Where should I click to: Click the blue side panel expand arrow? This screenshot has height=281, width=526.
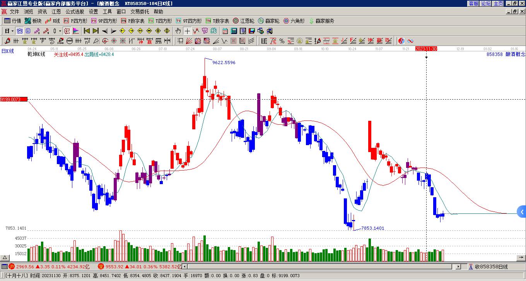(x=522, y=212)
